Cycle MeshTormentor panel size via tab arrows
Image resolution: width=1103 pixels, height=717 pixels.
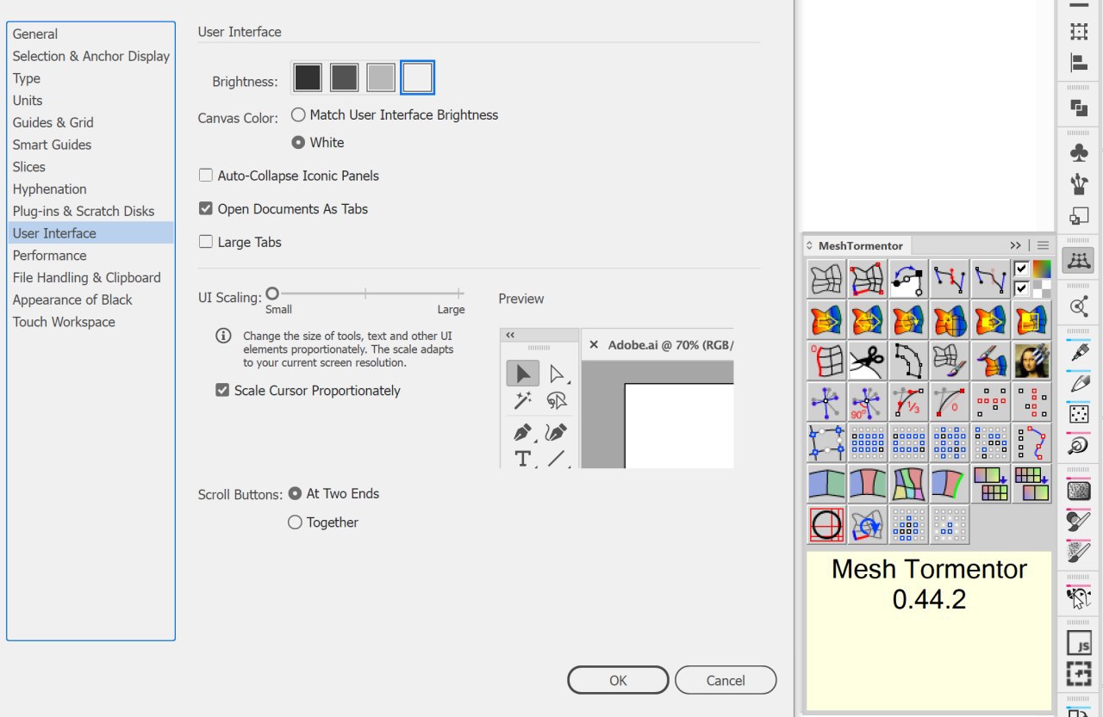point(809,245)
